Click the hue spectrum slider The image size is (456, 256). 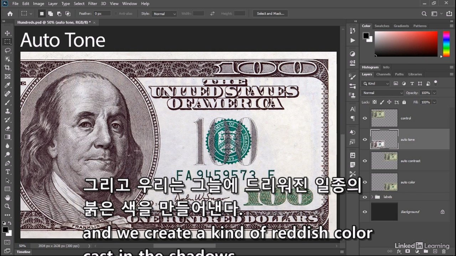[x=446, y=44]
